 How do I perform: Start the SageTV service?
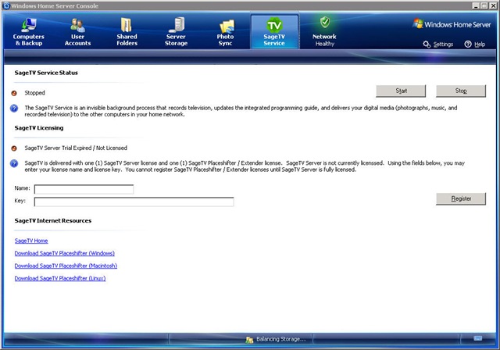pos(401,91)
